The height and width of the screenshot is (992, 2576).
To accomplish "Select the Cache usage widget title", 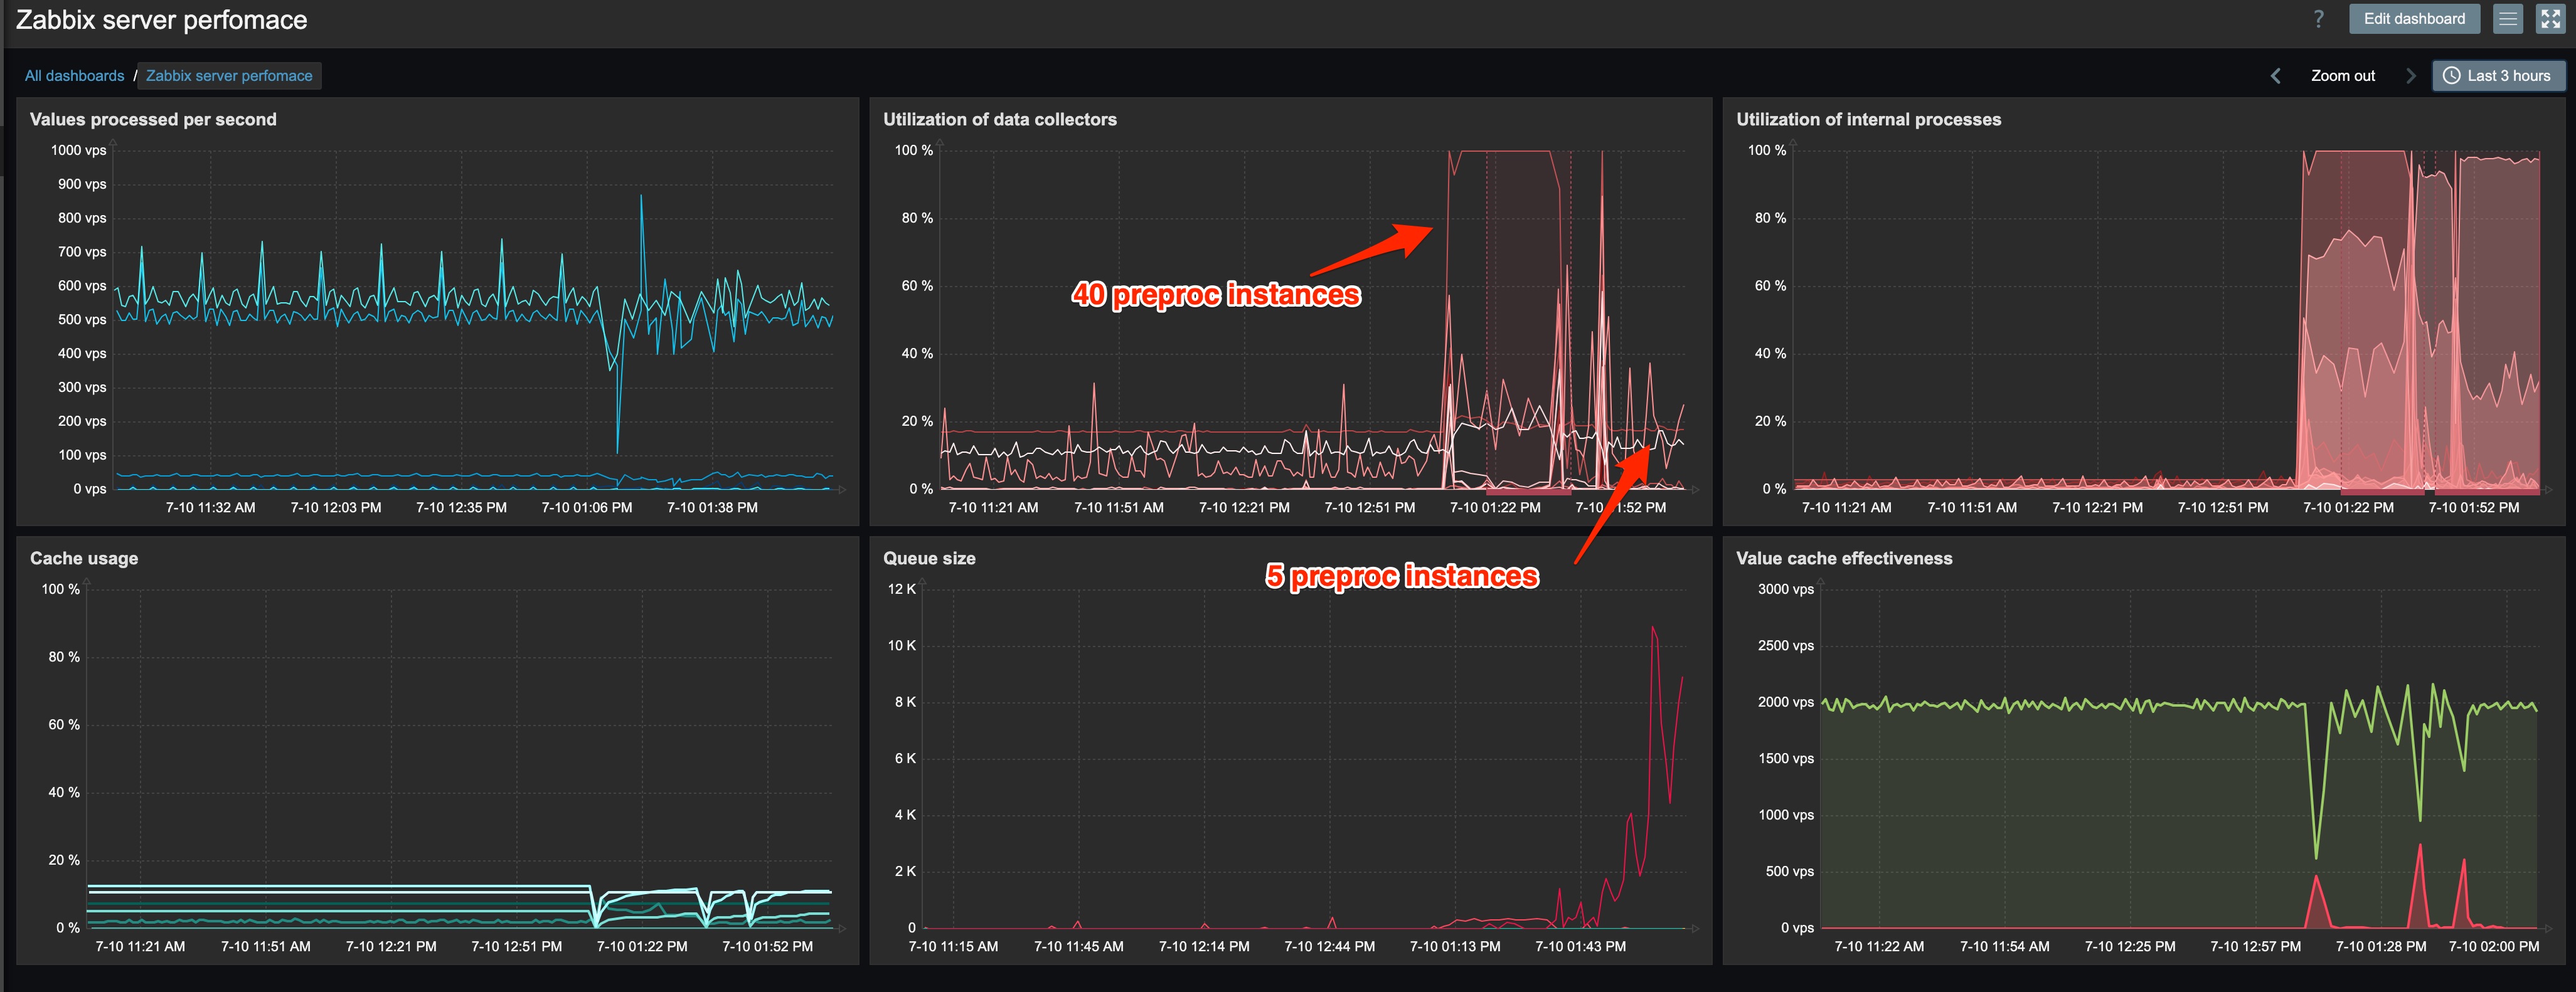I will [x=84, y=559].
